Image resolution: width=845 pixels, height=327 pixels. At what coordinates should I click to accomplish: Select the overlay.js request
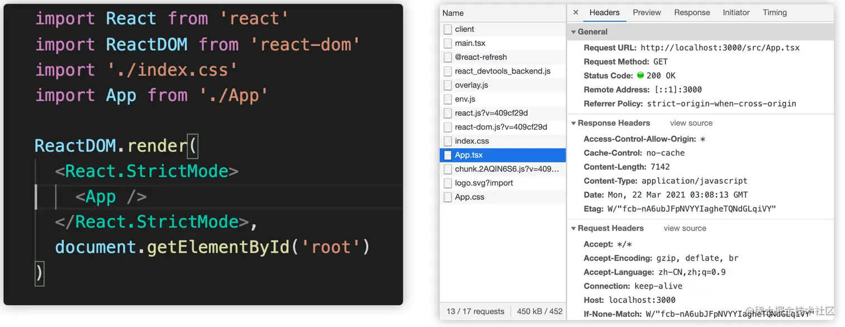click(x=503, y=85)
